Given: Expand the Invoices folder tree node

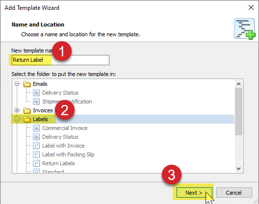Looking at the screenshot, I should [x=17, y=110].
